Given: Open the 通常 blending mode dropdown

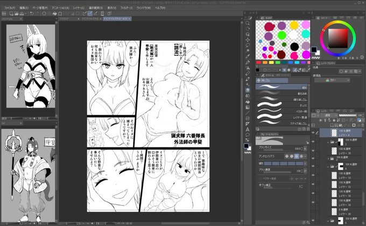Looking at the screenshot, I should [x=328, y=115].
